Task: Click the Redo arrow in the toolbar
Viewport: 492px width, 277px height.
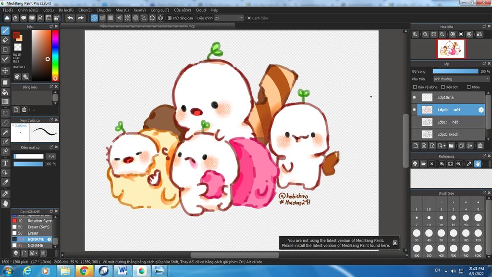Action: point(81,18)
